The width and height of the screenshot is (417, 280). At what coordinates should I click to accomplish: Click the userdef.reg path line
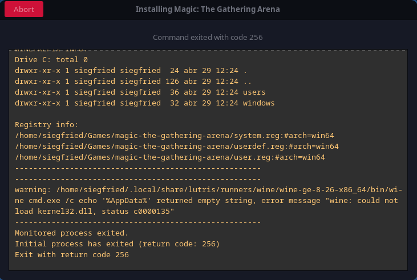(x=177, y=147)
